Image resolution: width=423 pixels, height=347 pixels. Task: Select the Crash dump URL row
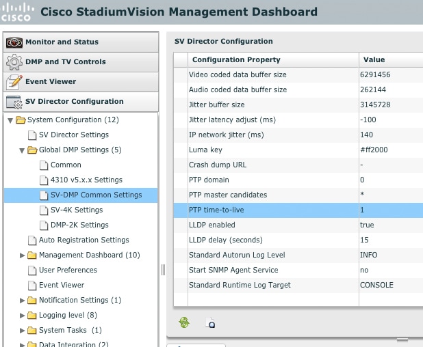click(x=298, y=165)
